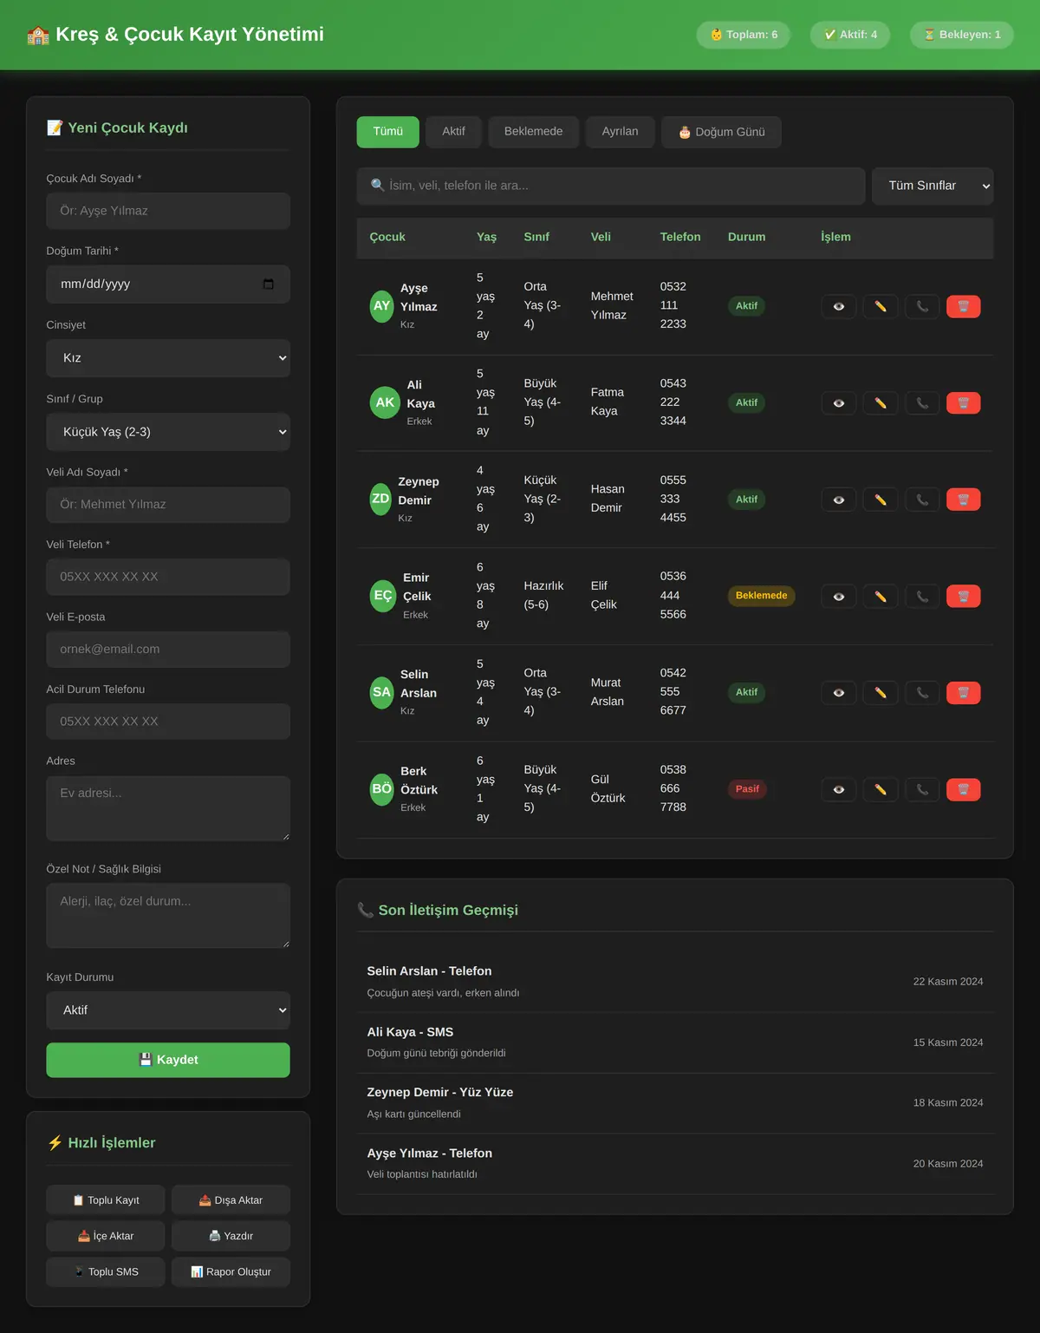Open the date picker calendar icon

pyautogui.click(x=269, y=284)
